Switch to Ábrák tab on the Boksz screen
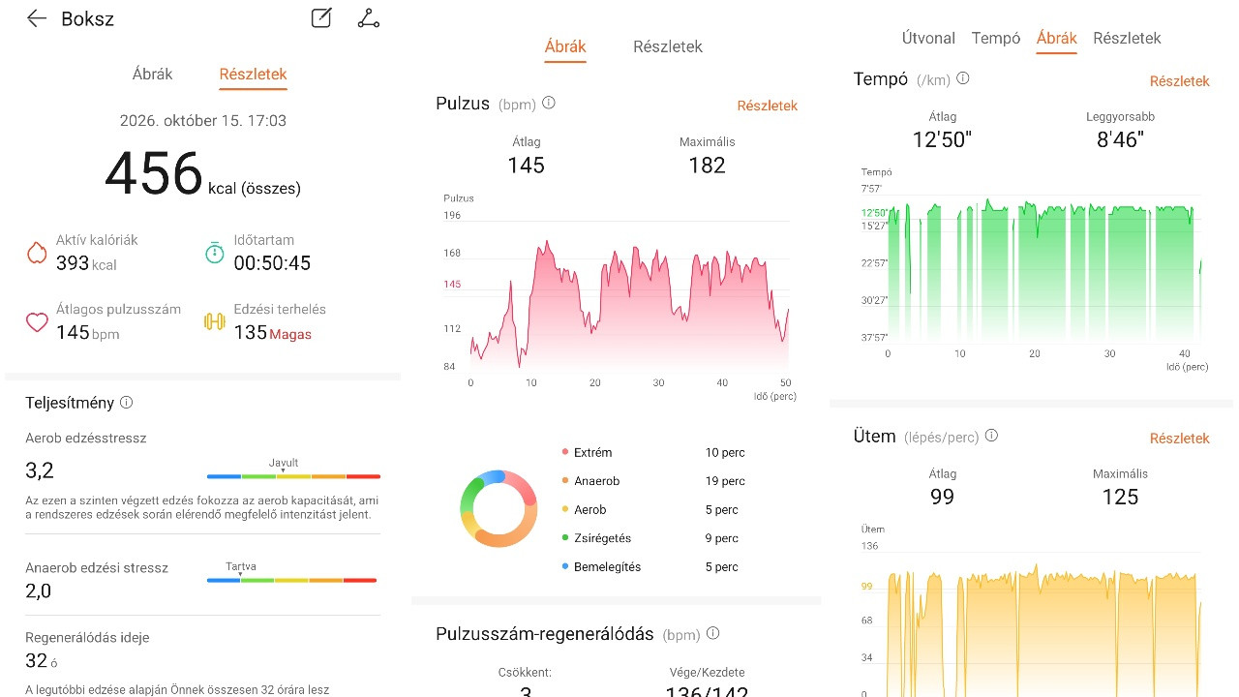 [153, 75]
